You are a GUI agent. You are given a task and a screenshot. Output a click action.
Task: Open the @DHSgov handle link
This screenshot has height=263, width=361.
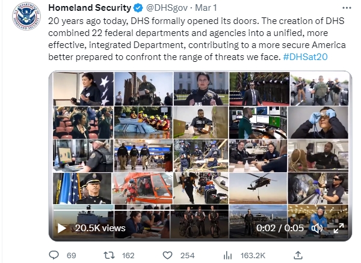(x=167, y=8)
